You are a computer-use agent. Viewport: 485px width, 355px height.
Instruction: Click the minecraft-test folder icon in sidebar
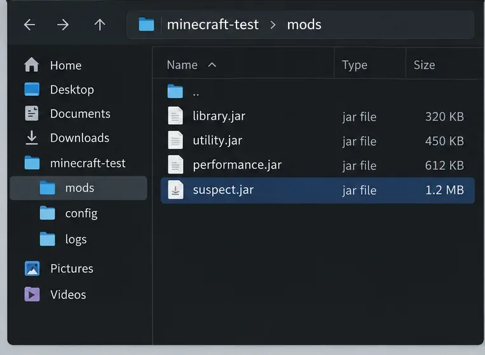[32, 163]
